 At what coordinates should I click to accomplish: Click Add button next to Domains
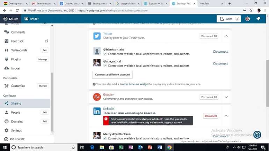(45, 121)
